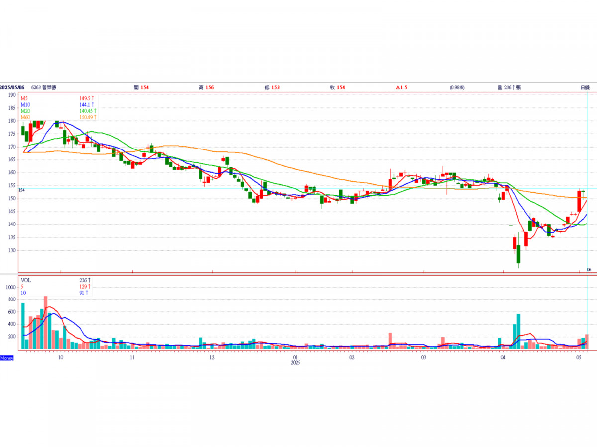This screenshot has width=597, height=447.
Task: Click the date 2025/05/06 in header
Action: coord(12,87)
